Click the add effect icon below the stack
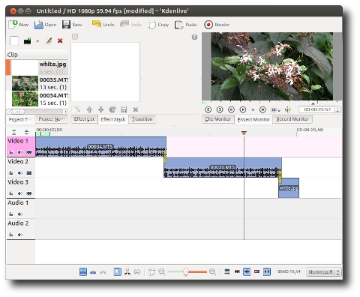 [77, 109]
